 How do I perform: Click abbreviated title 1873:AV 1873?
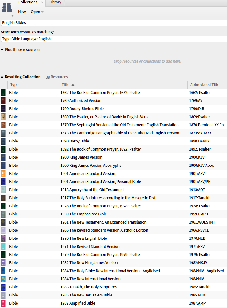[200, 133]
